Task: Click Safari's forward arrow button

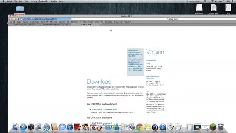Action: 14,19
